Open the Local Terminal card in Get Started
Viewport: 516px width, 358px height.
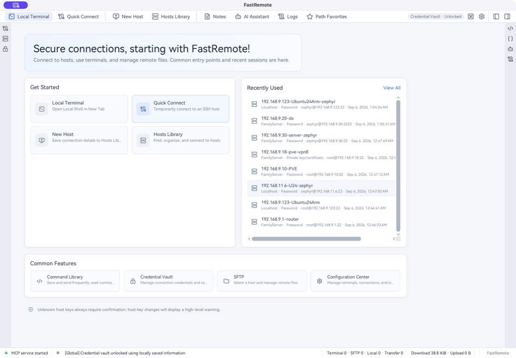[x=79, y=109]
